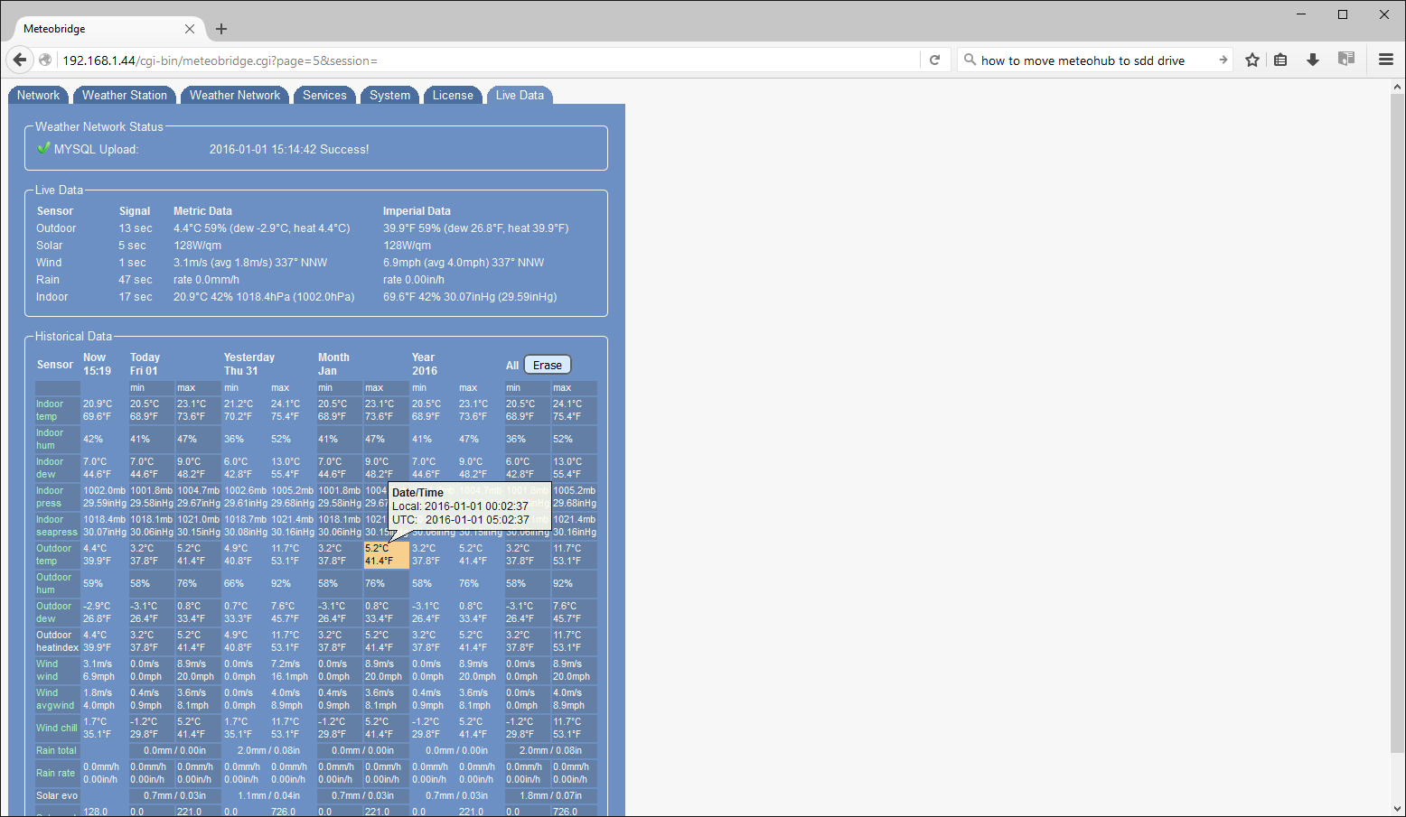Open a new browser tab
The width and height of the screenshot is (1406, 817).
pos(221,29)
